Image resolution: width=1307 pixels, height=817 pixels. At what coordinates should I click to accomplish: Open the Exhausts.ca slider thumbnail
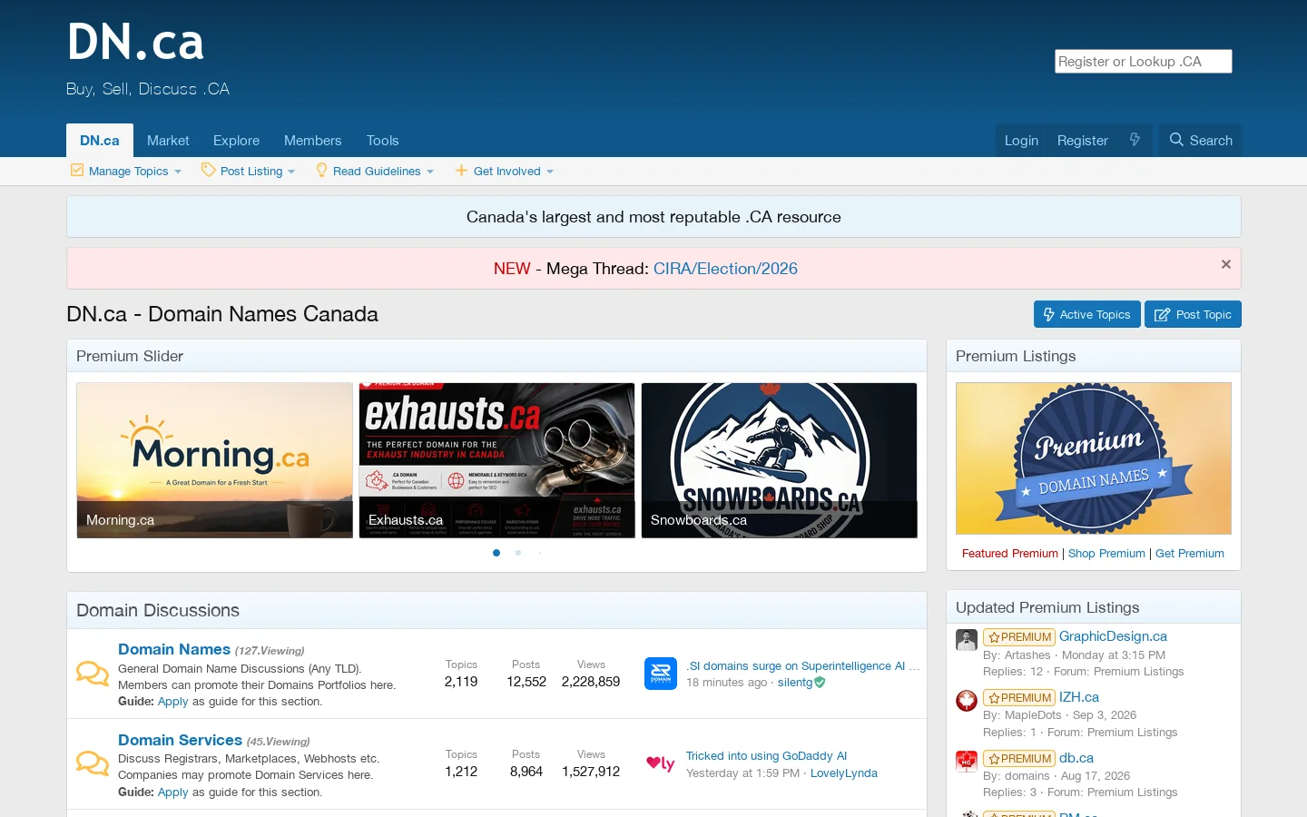497,460
